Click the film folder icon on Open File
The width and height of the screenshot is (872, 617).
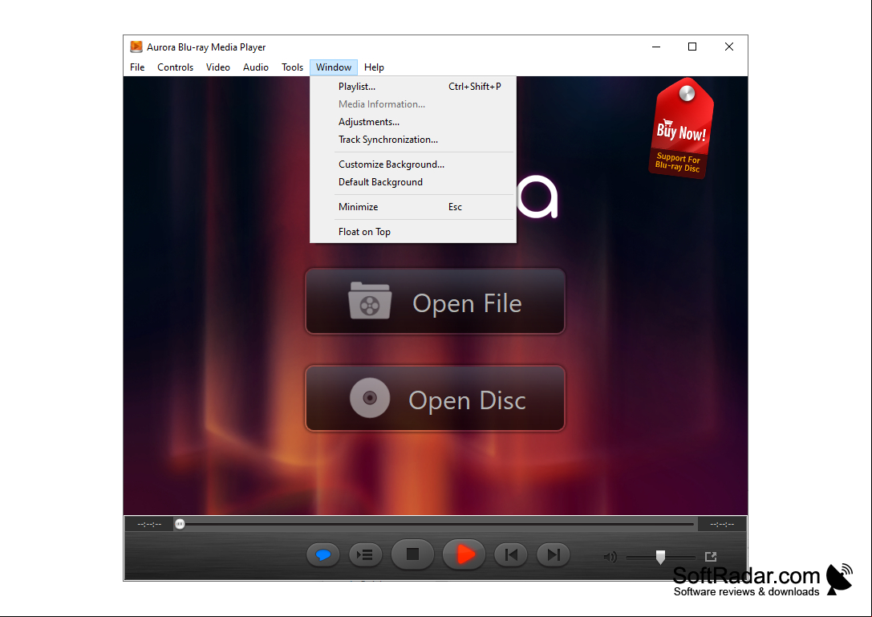coord(370,301)
